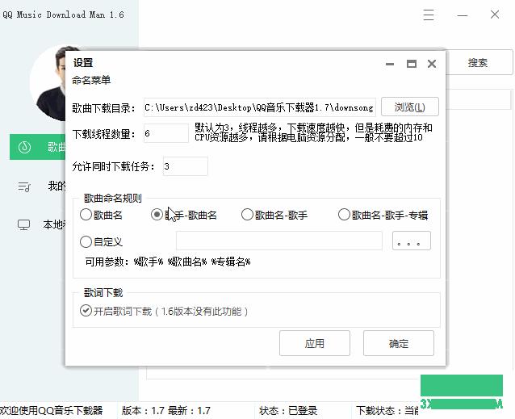515x419 pixels.
Task: Open the 命名菜单 menu
Action: click(91, 80)
